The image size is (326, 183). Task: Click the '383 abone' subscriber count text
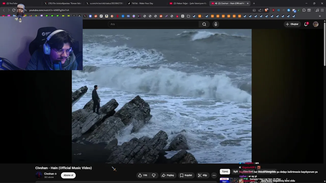[49, 177]
